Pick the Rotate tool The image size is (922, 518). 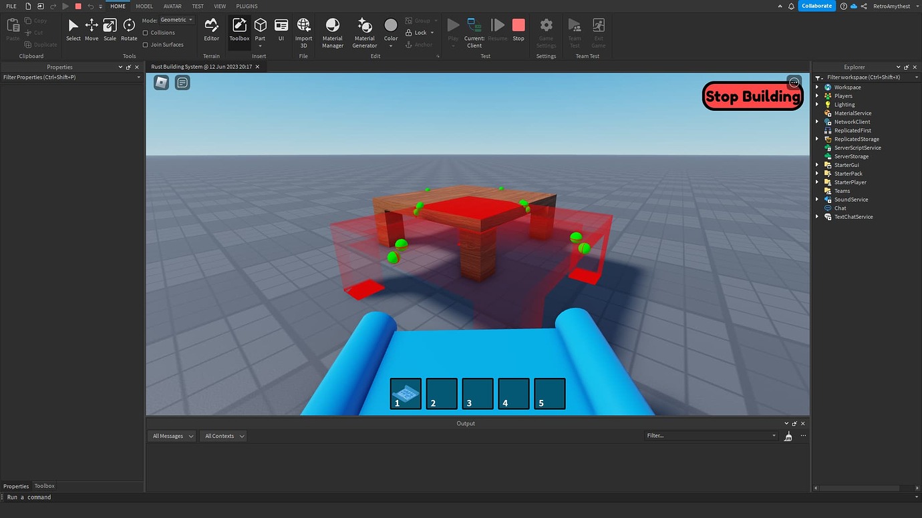tap(129, 30)
